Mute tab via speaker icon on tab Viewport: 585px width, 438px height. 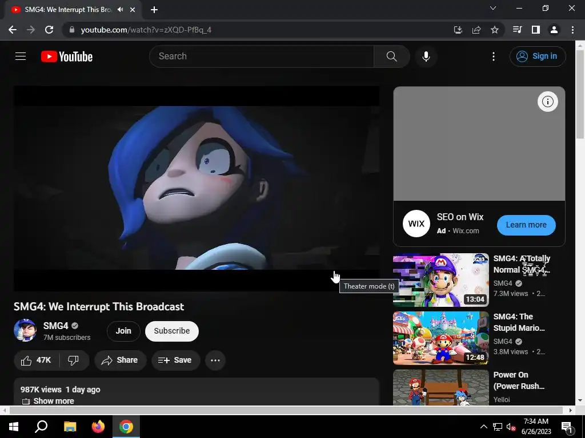tap(120, 10)
